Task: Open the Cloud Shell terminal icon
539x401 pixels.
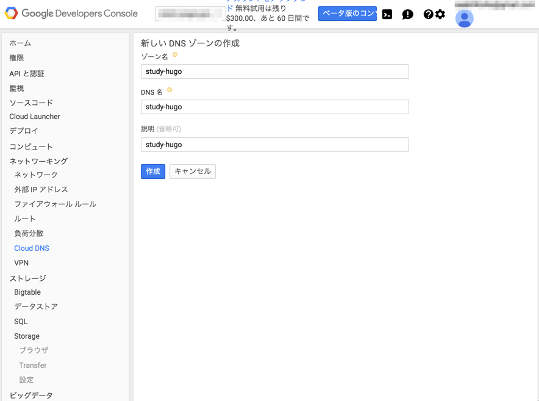Action: [x=387, y=15]
